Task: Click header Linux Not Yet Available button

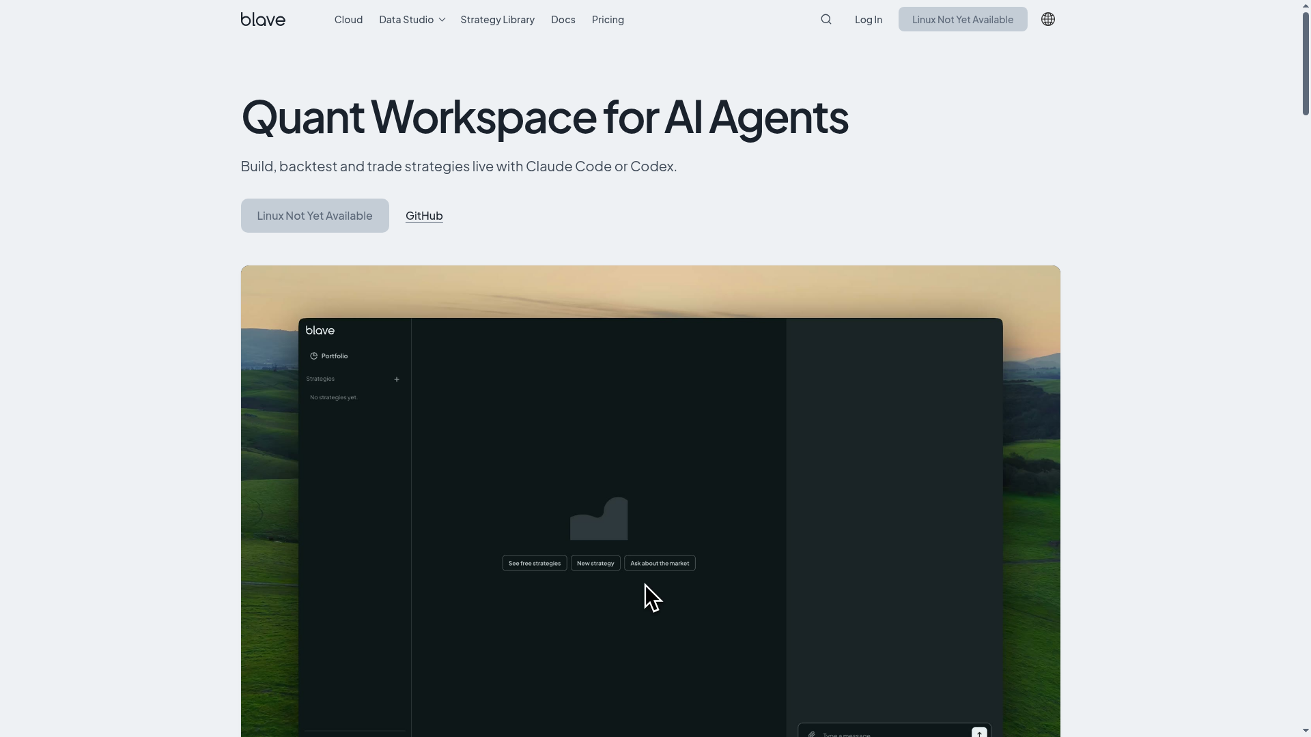Action: tap(963, 19)
